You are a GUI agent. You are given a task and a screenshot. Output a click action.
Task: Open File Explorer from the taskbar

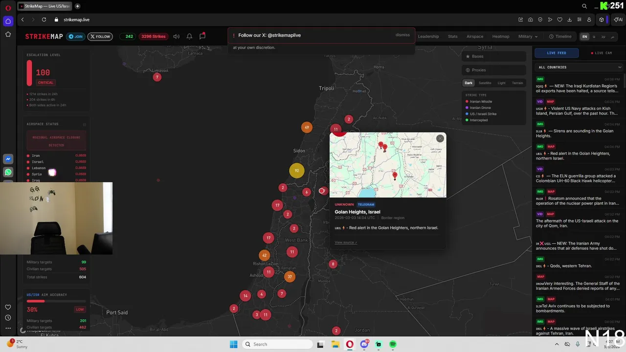click(x=335, y=344)
